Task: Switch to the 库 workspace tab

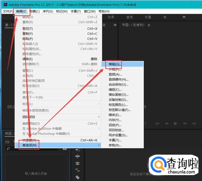Action: pos(165,17)
